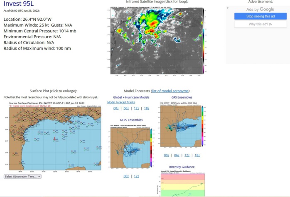Open the list of model acronyms link
Image resolution: width=290 pixels, height=197 pixels.
[x=170, y=91]
